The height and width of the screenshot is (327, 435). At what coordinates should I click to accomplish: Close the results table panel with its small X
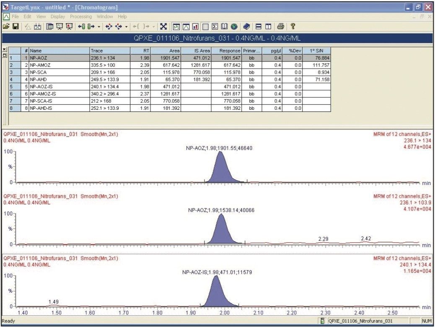click(5, 49)
